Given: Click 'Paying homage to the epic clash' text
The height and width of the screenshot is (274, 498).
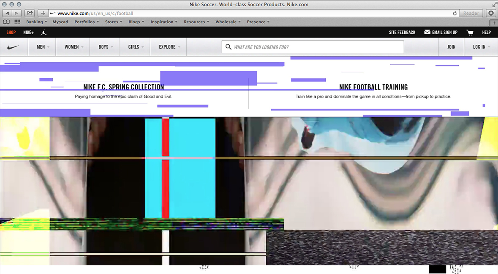Looking at the screenshot, I should 123,96.
